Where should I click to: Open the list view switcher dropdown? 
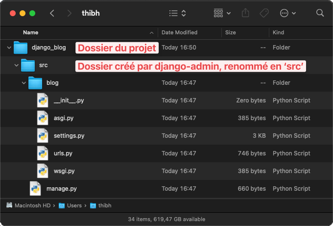[177, 13]
